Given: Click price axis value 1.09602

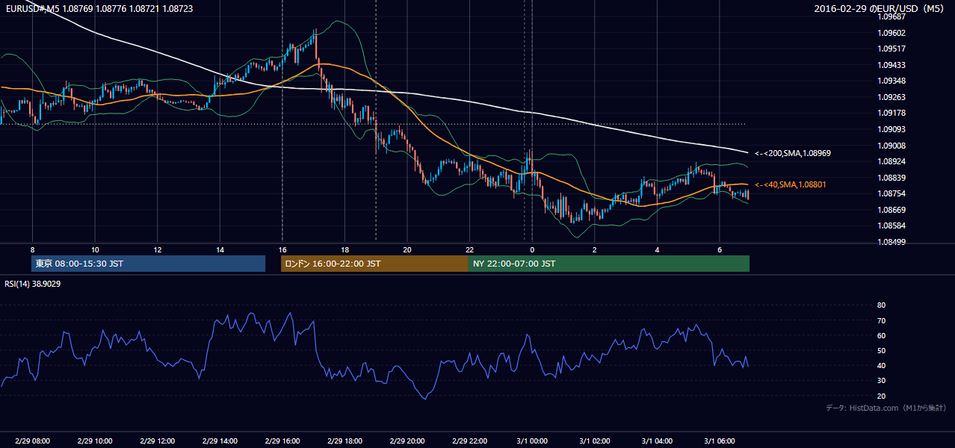Looking at the screenshot, I should tap(891, 33).
